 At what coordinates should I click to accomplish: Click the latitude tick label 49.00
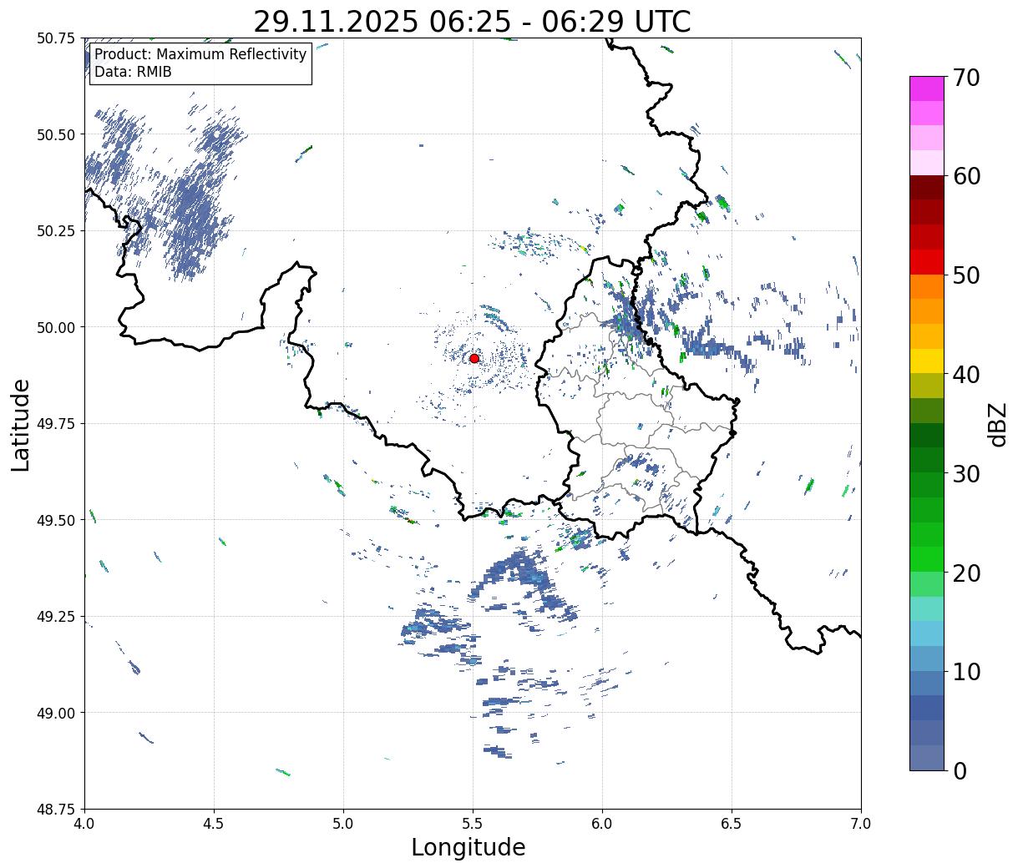(x=56, y=713)
